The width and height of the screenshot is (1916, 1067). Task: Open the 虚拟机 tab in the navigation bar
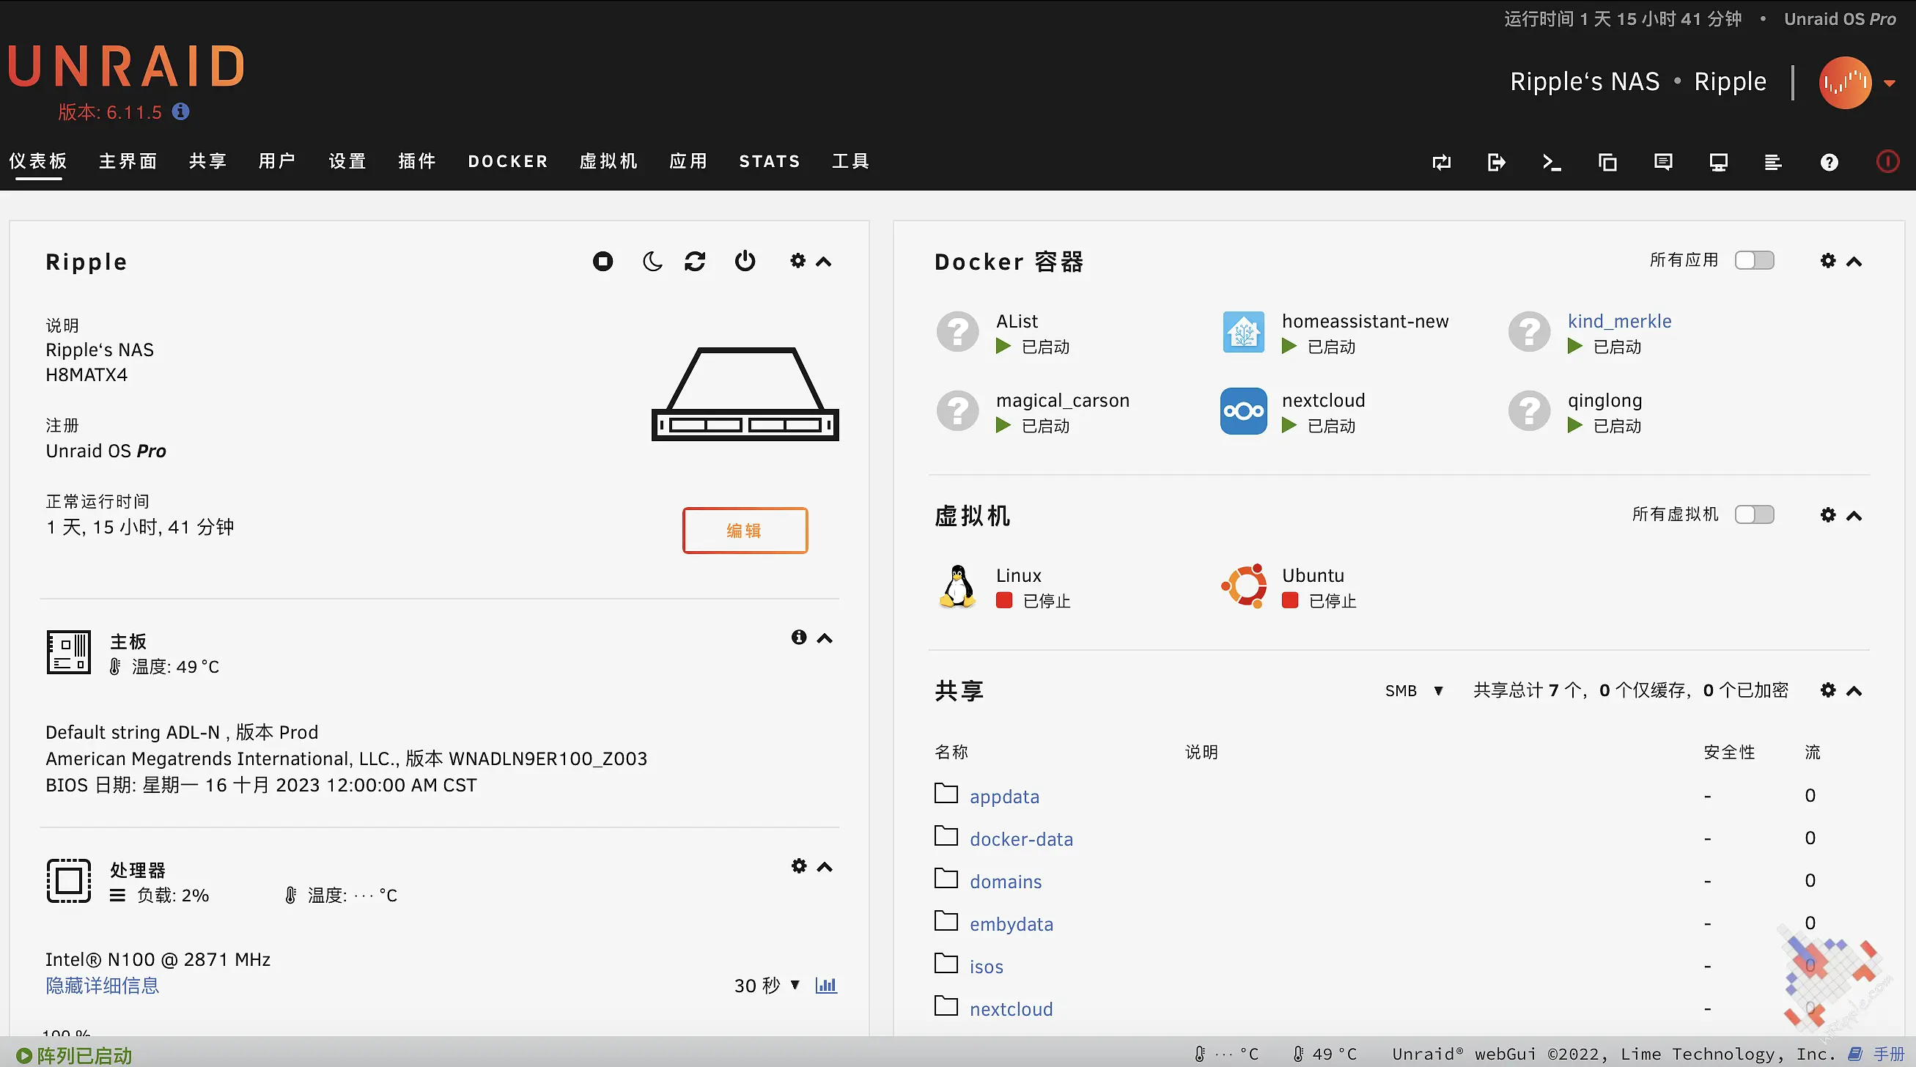tap(608, 161)
